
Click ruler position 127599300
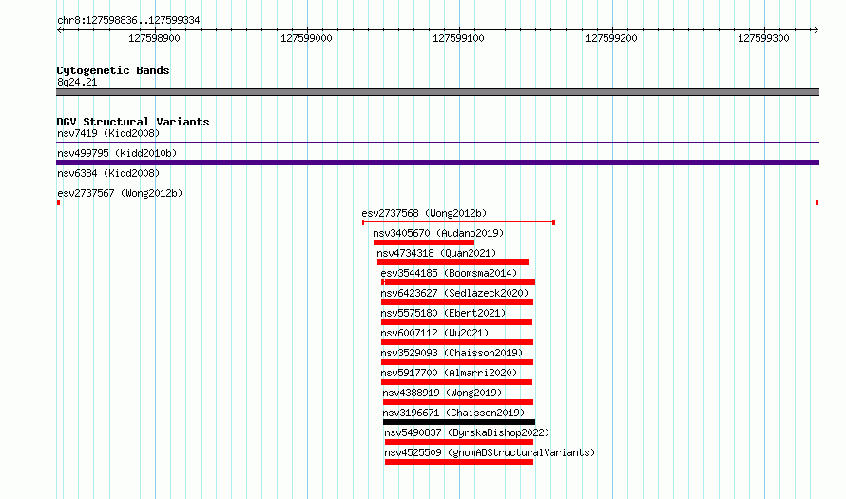coord(763,38)
